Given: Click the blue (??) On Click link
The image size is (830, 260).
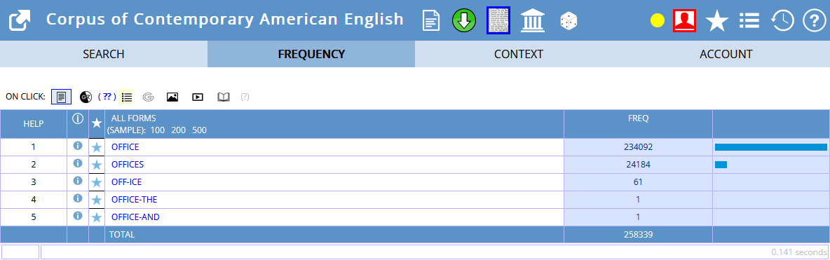Looking at the screenshot, I should click(x=107, y=97).
